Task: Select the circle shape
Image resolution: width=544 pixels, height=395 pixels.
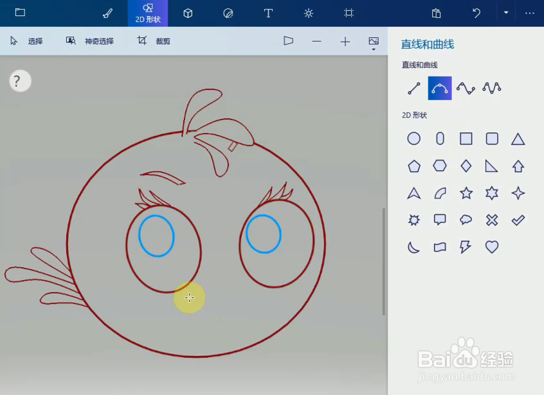Action: (x=414, y=139)
